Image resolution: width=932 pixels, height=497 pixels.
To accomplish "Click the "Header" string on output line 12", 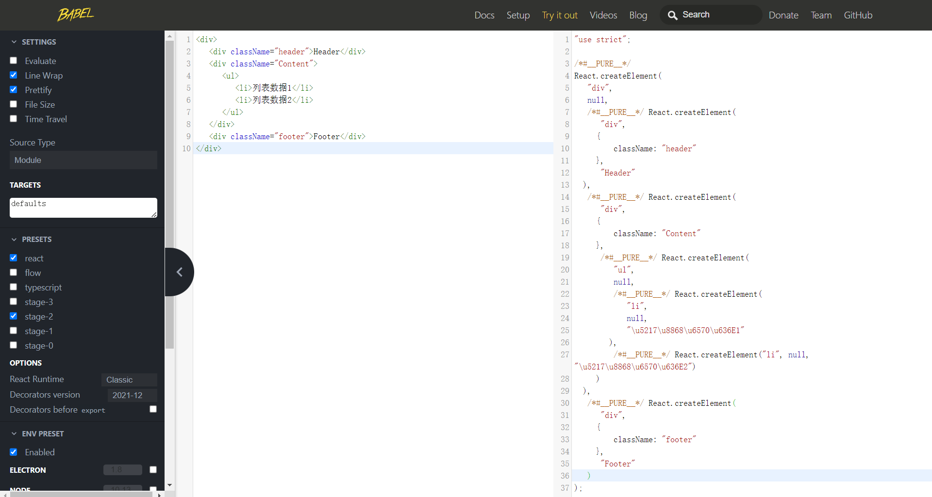I will pos(617,173).
